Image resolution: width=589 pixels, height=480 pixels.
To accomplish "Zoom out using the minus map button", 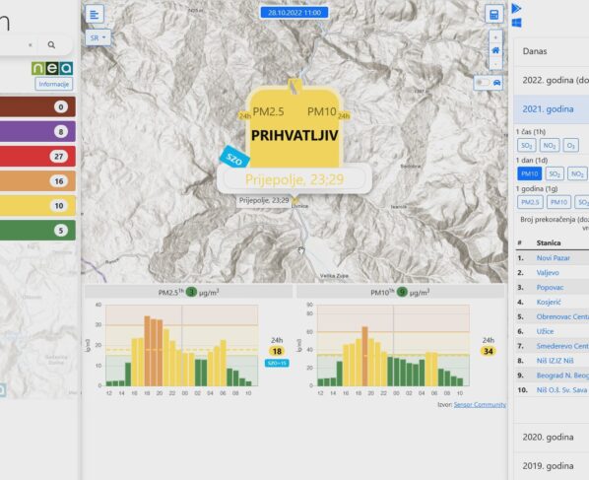I will (x=495, y=63).
